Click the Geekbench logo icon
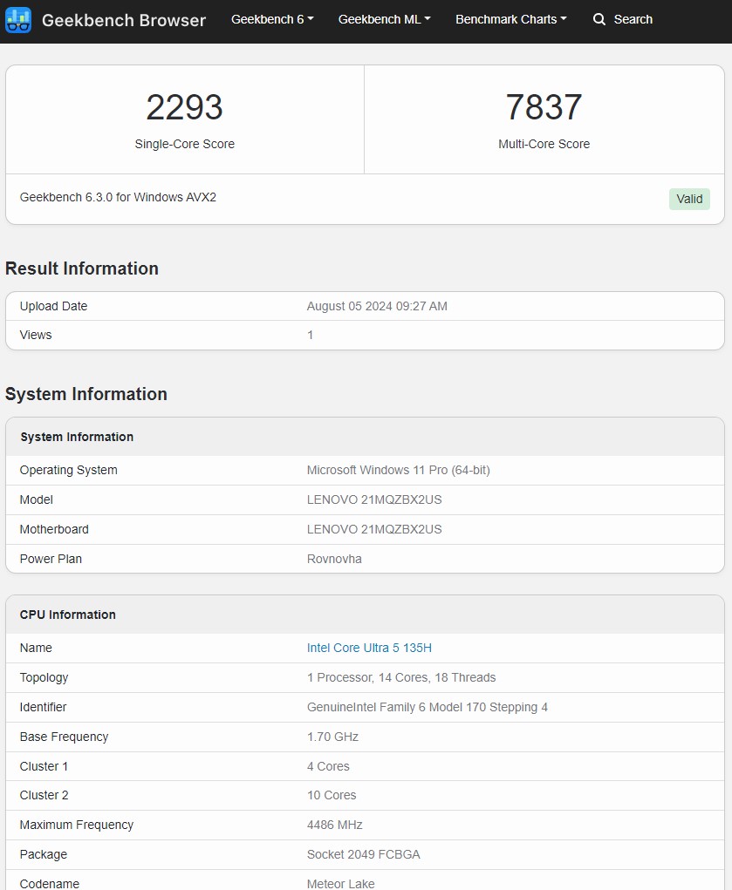Screen dimensions: 732x890 pos(18,20)
